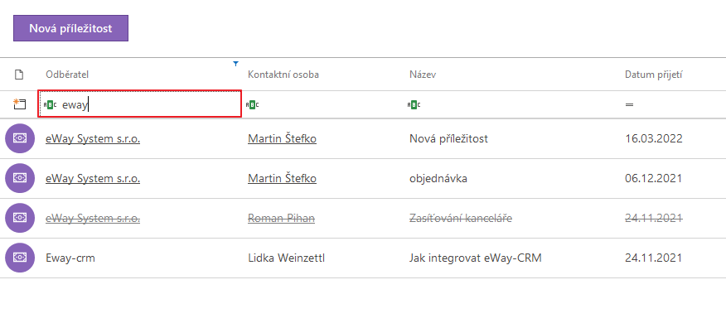The height and width of the screenshot is (328, 726).
Task: Open the equals operator under Datum přijetí
Action: (x=629, y=104)
